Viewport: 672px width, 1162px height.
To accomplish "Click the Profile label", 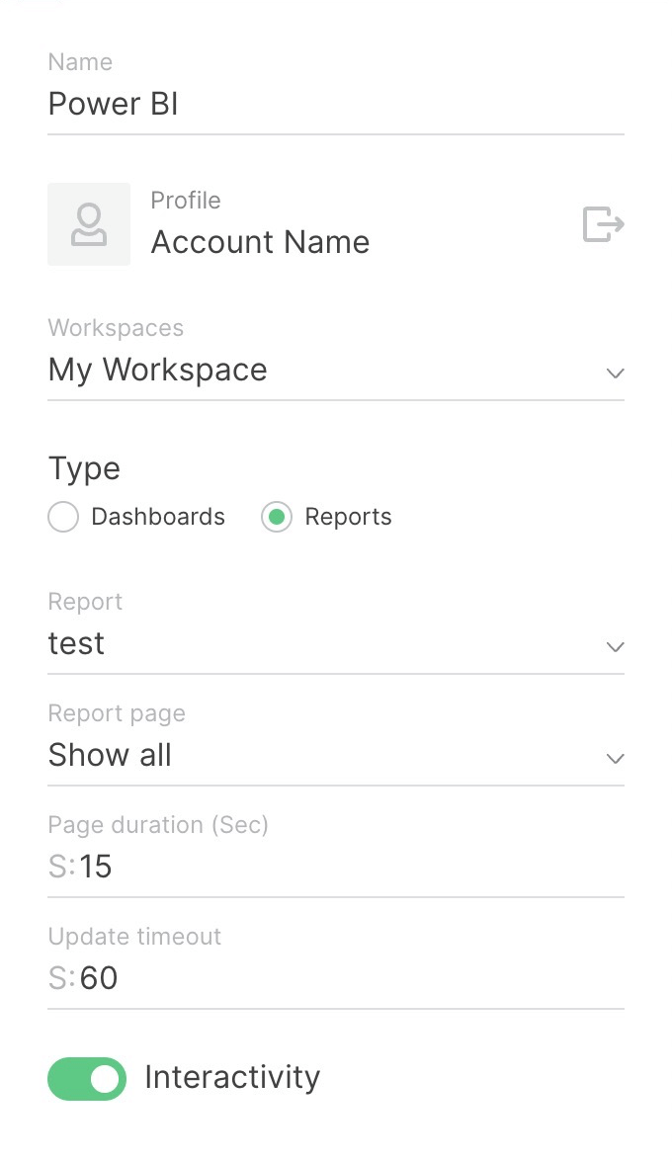I will coord(186,200).
